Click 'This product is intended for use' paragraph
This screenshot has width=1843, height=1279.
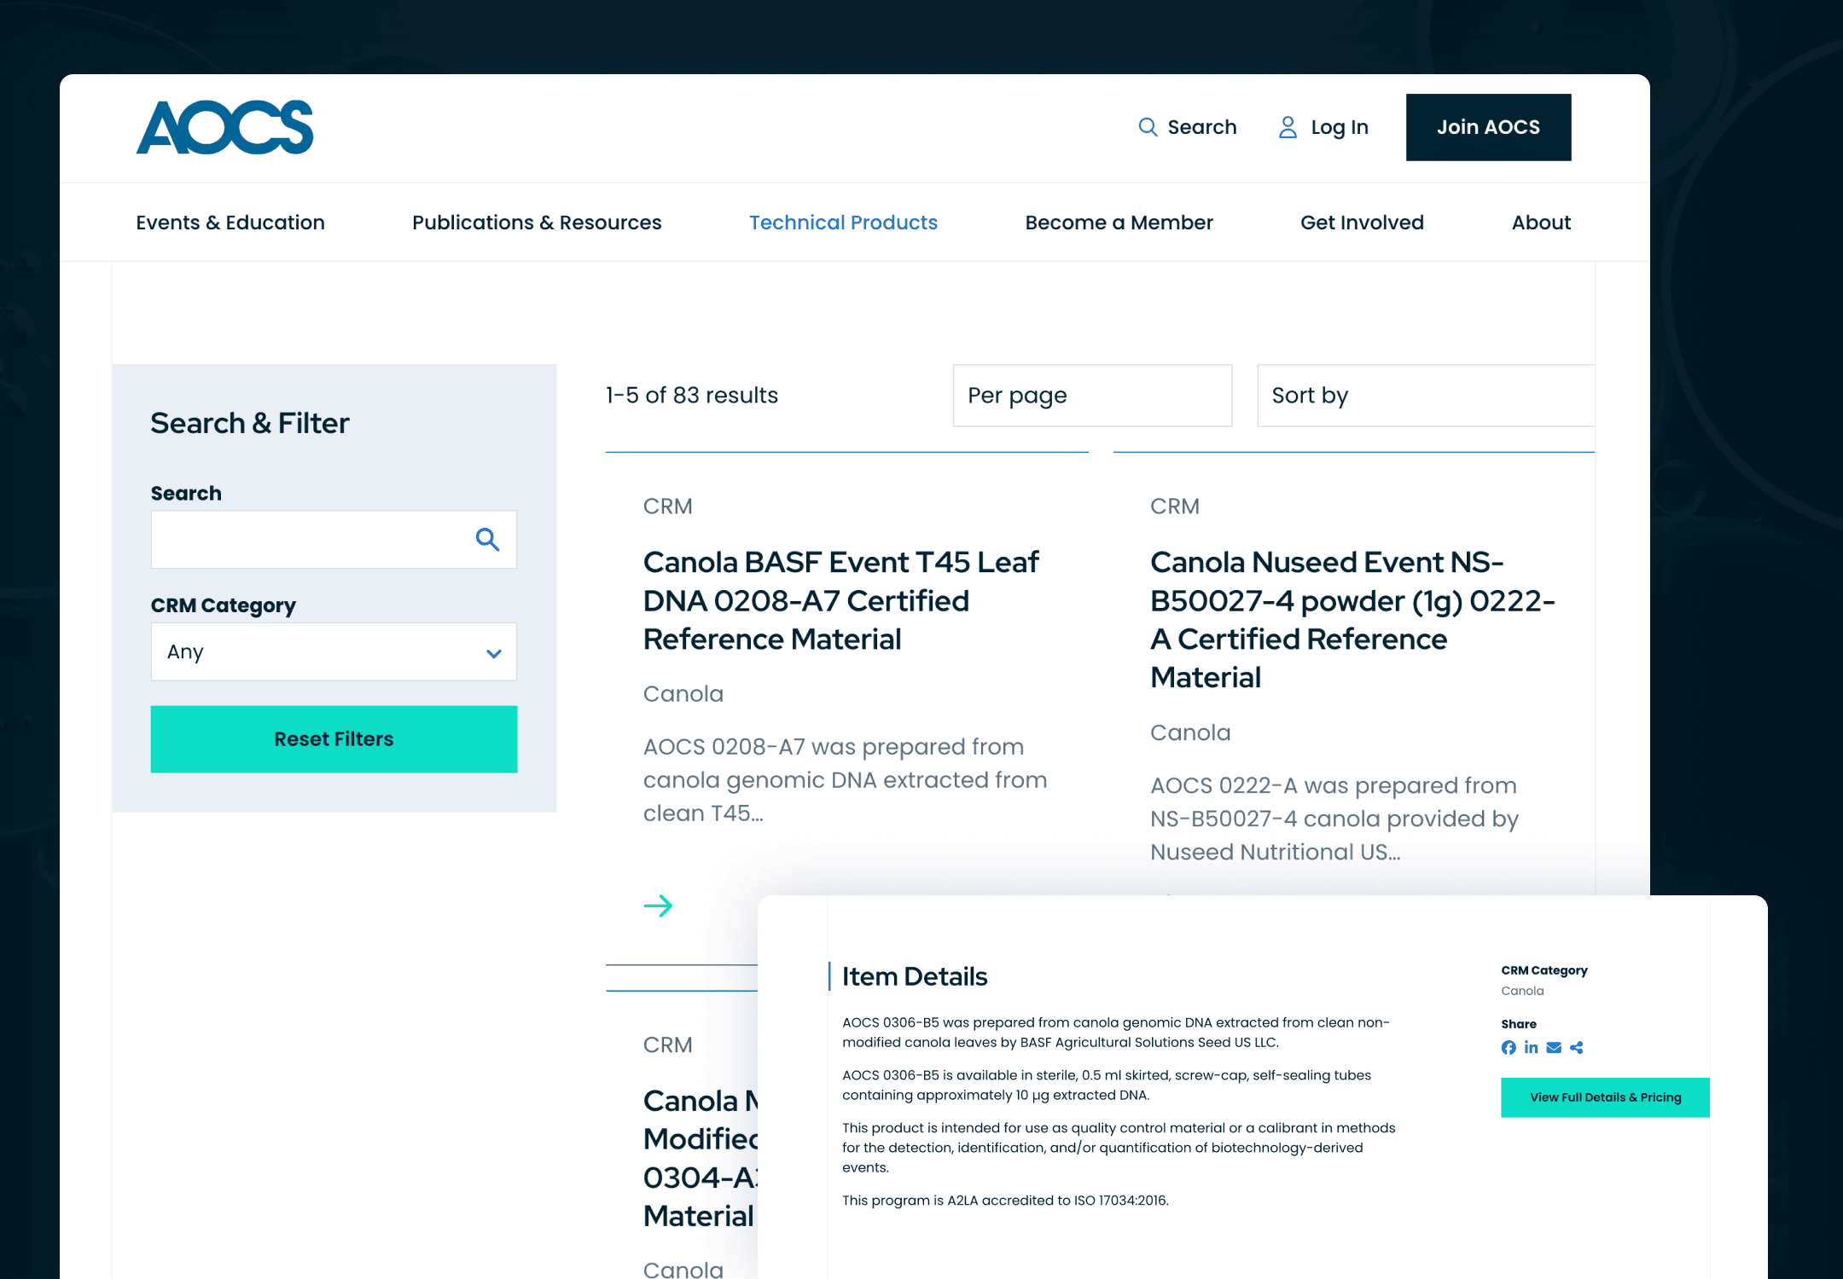click(x=1119, y=1148)
